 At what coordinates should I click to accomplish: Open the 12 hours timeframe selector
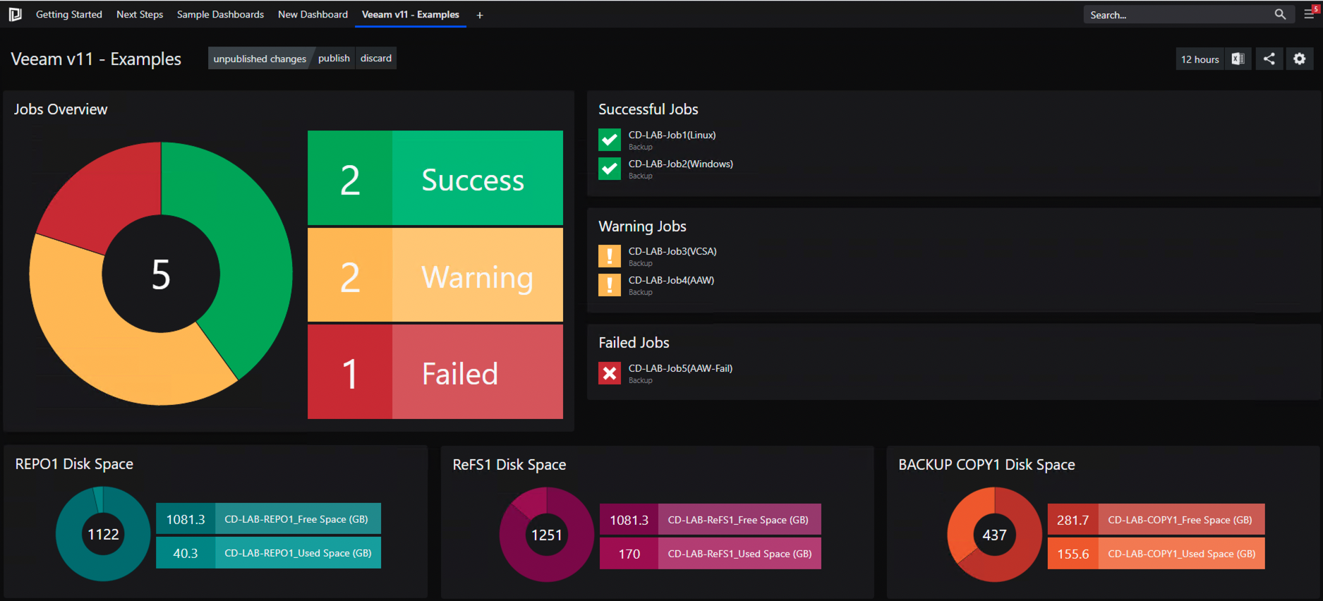1200,59
